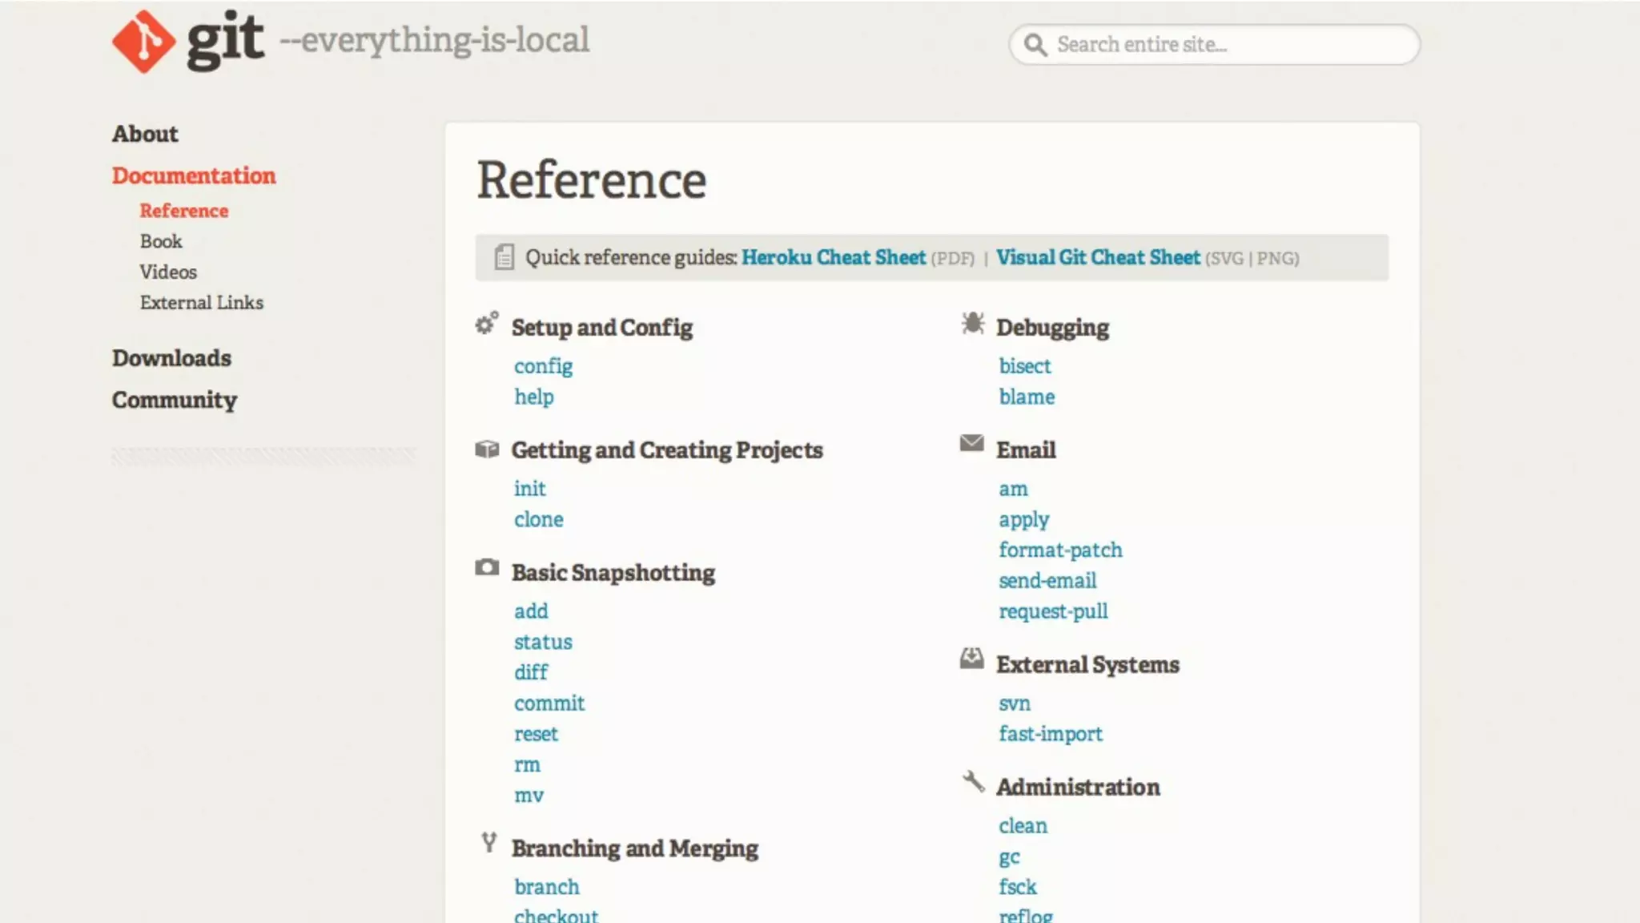This screenshot has width=1640, height=923.
Task: Click the Git diamond logo icon
Action: (143, 42)
